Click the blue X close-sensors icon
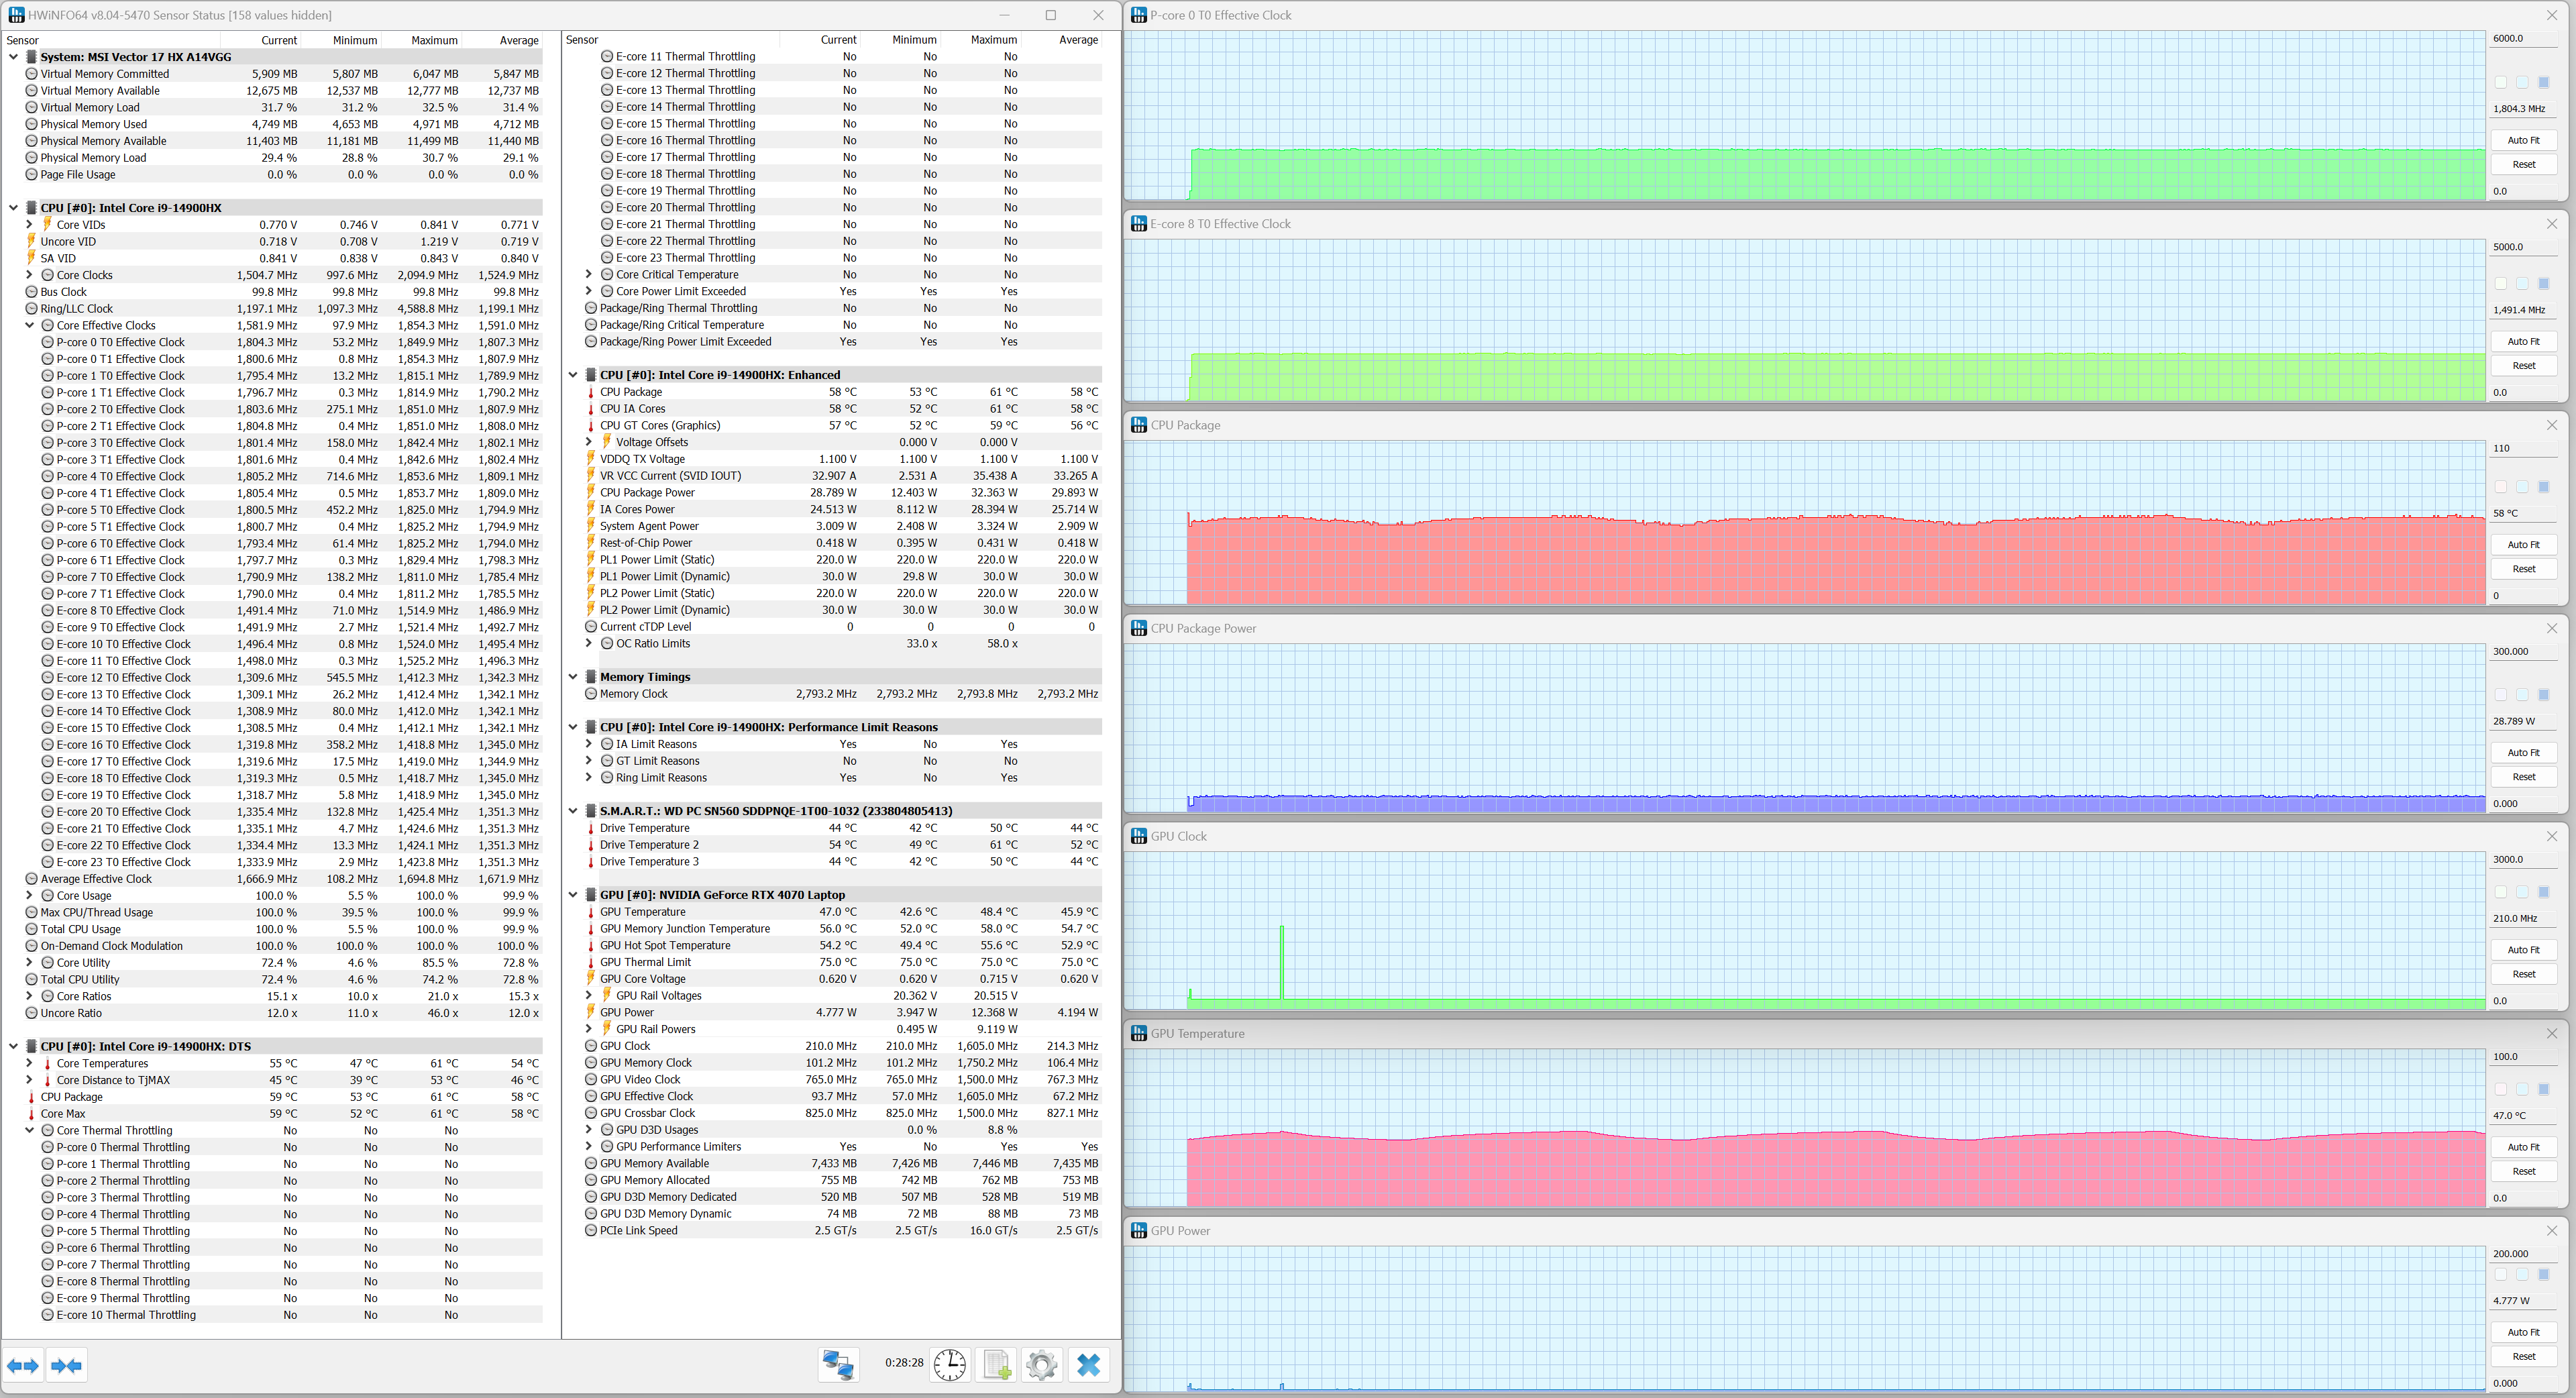 [1088, 1364]
